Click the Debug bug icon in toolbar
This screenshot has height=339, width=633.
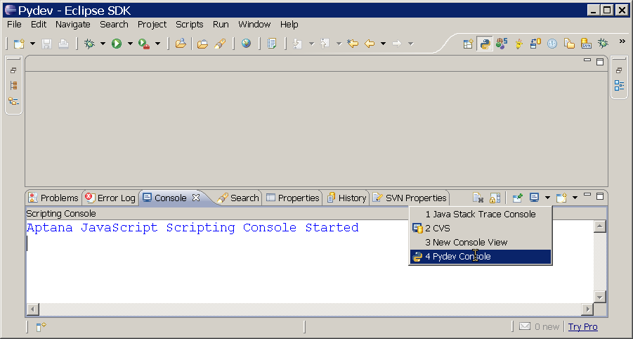tap(89, 44)
